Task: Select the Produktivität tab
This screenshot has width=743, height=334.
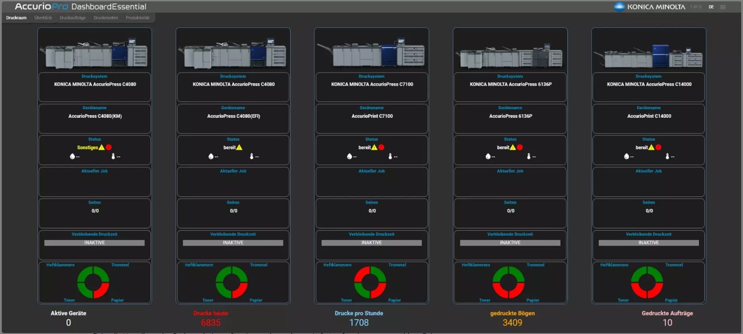Action: 138,18
